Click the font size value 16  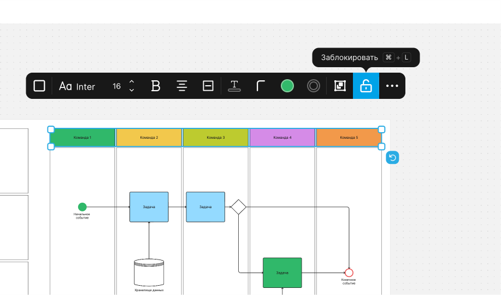pos(116,86)
